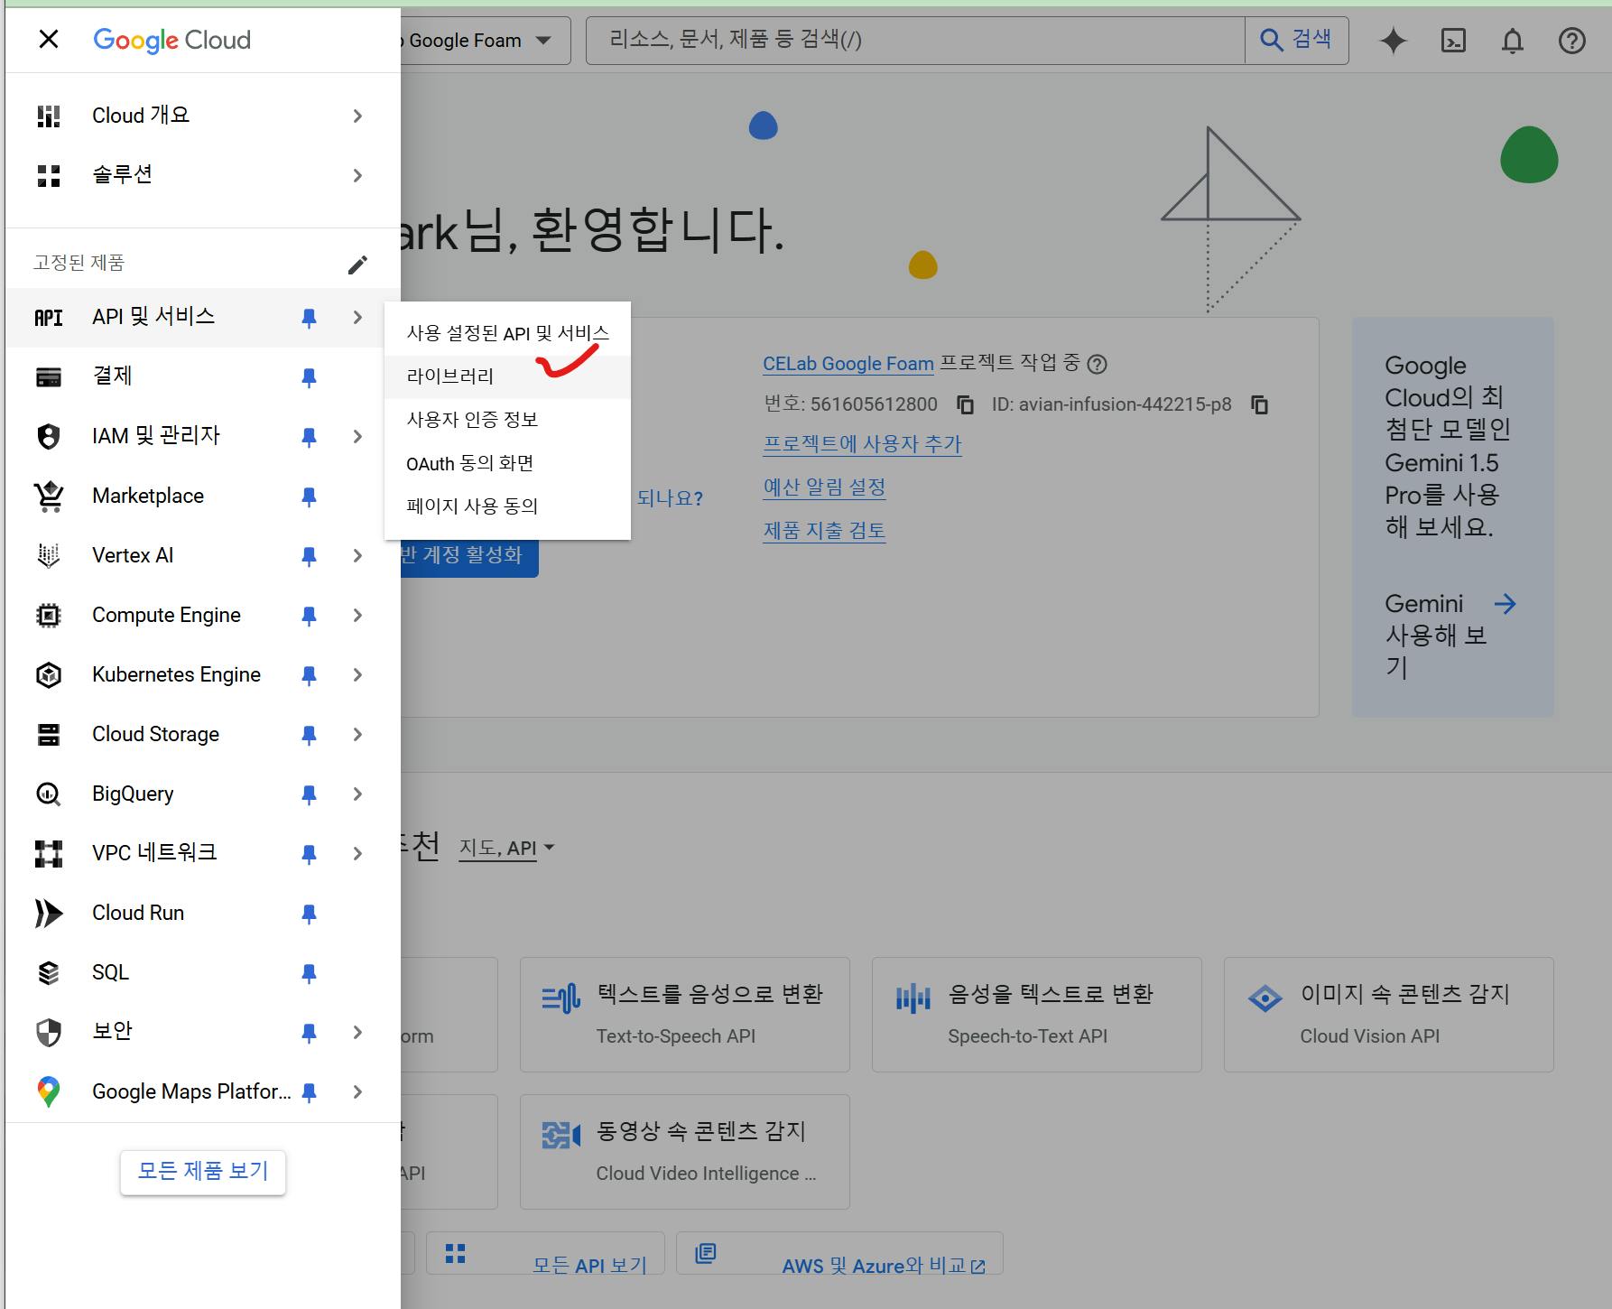The image size is (1612, 1309).
Task: Open Gemini AI assistant sparkle icon
Action: click(1394, 41)
